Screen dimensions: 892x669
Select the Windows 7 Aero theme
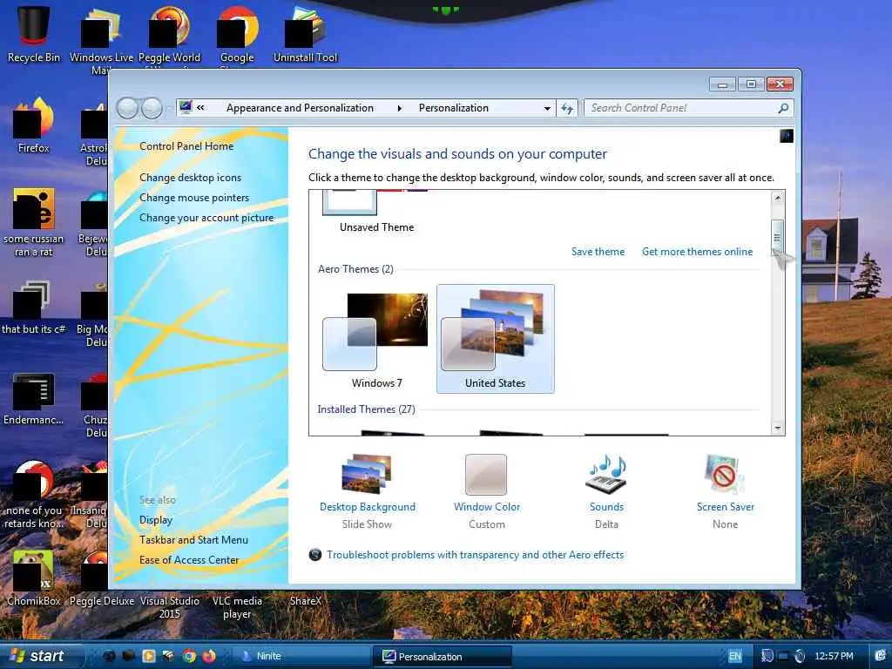(x=376, y=339)
